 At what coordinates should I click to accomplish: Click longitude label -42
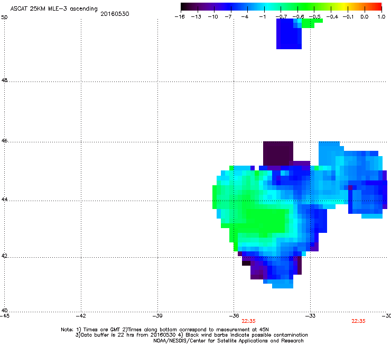(x=81, y=316)
